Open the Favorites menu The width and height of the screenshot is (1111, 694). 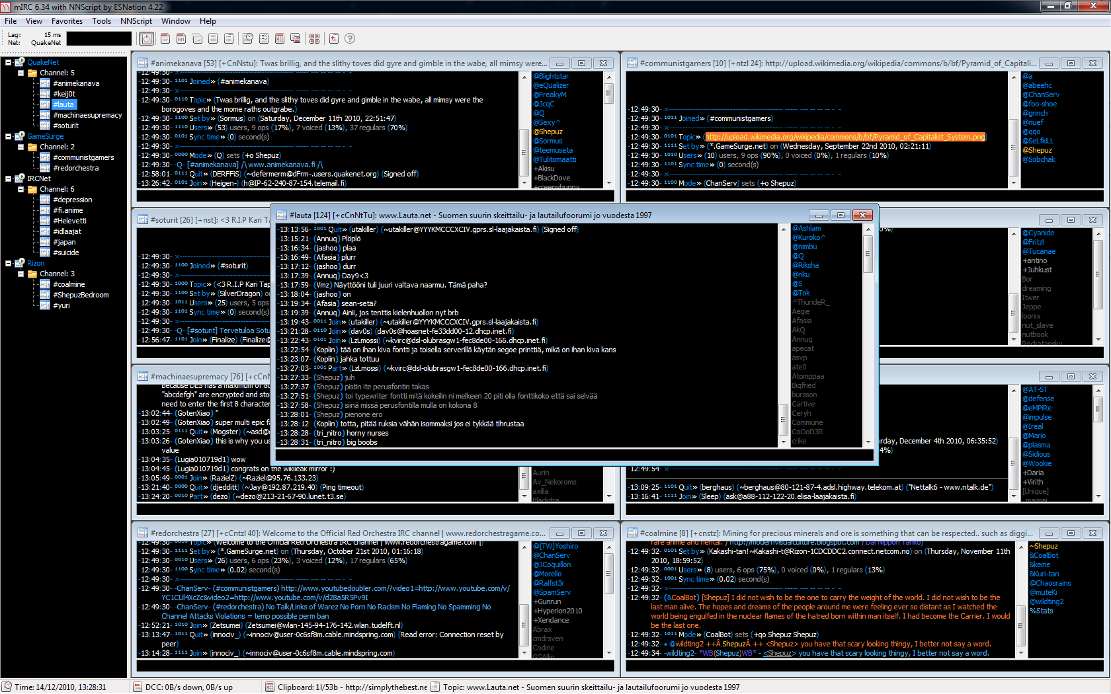click(67, 21)
